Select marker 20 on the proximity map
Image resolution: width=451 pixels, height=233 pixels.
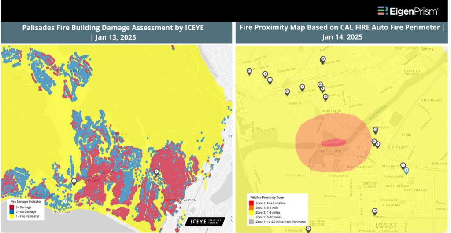[320, 85]
